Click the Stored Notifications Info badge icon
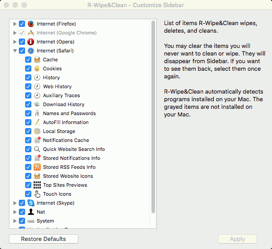The width and height of the screenshot is (272, 249). [x=37, y=158]
